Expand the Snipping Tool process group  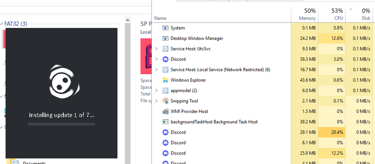(156, 101)
